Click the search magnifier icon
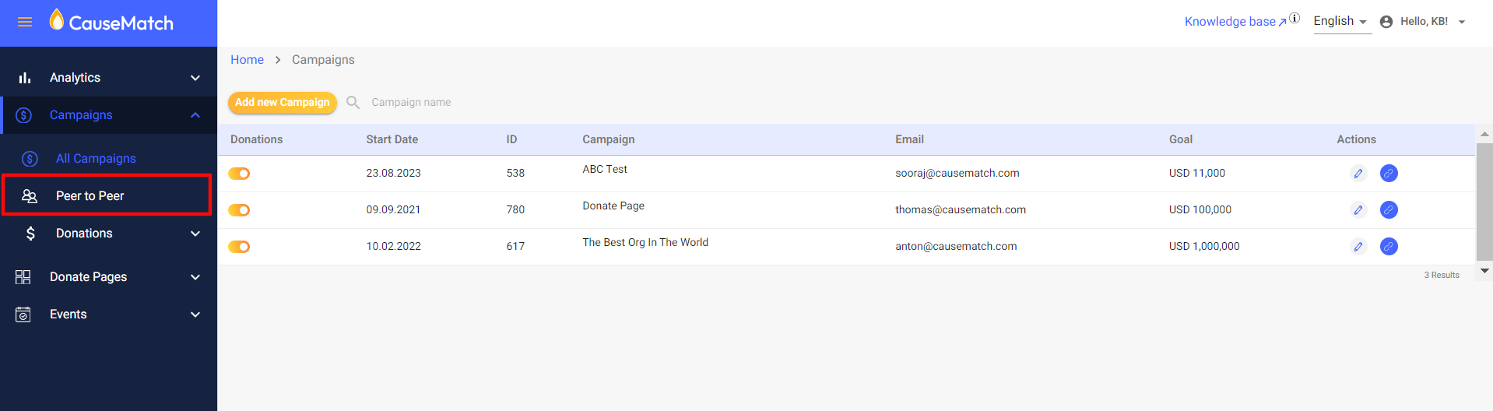Screen dimensions: 1493x411 coord(353,103)
